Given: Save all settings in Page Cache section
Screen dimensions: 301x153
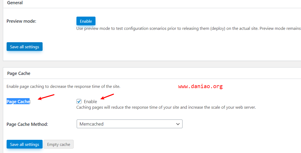Looking at the screenshot, I should pyautogui.click(x=25, y=144).
